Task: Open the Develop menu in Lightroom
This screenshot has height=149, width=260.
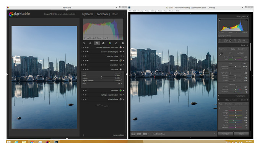Action: pos(140,11)
